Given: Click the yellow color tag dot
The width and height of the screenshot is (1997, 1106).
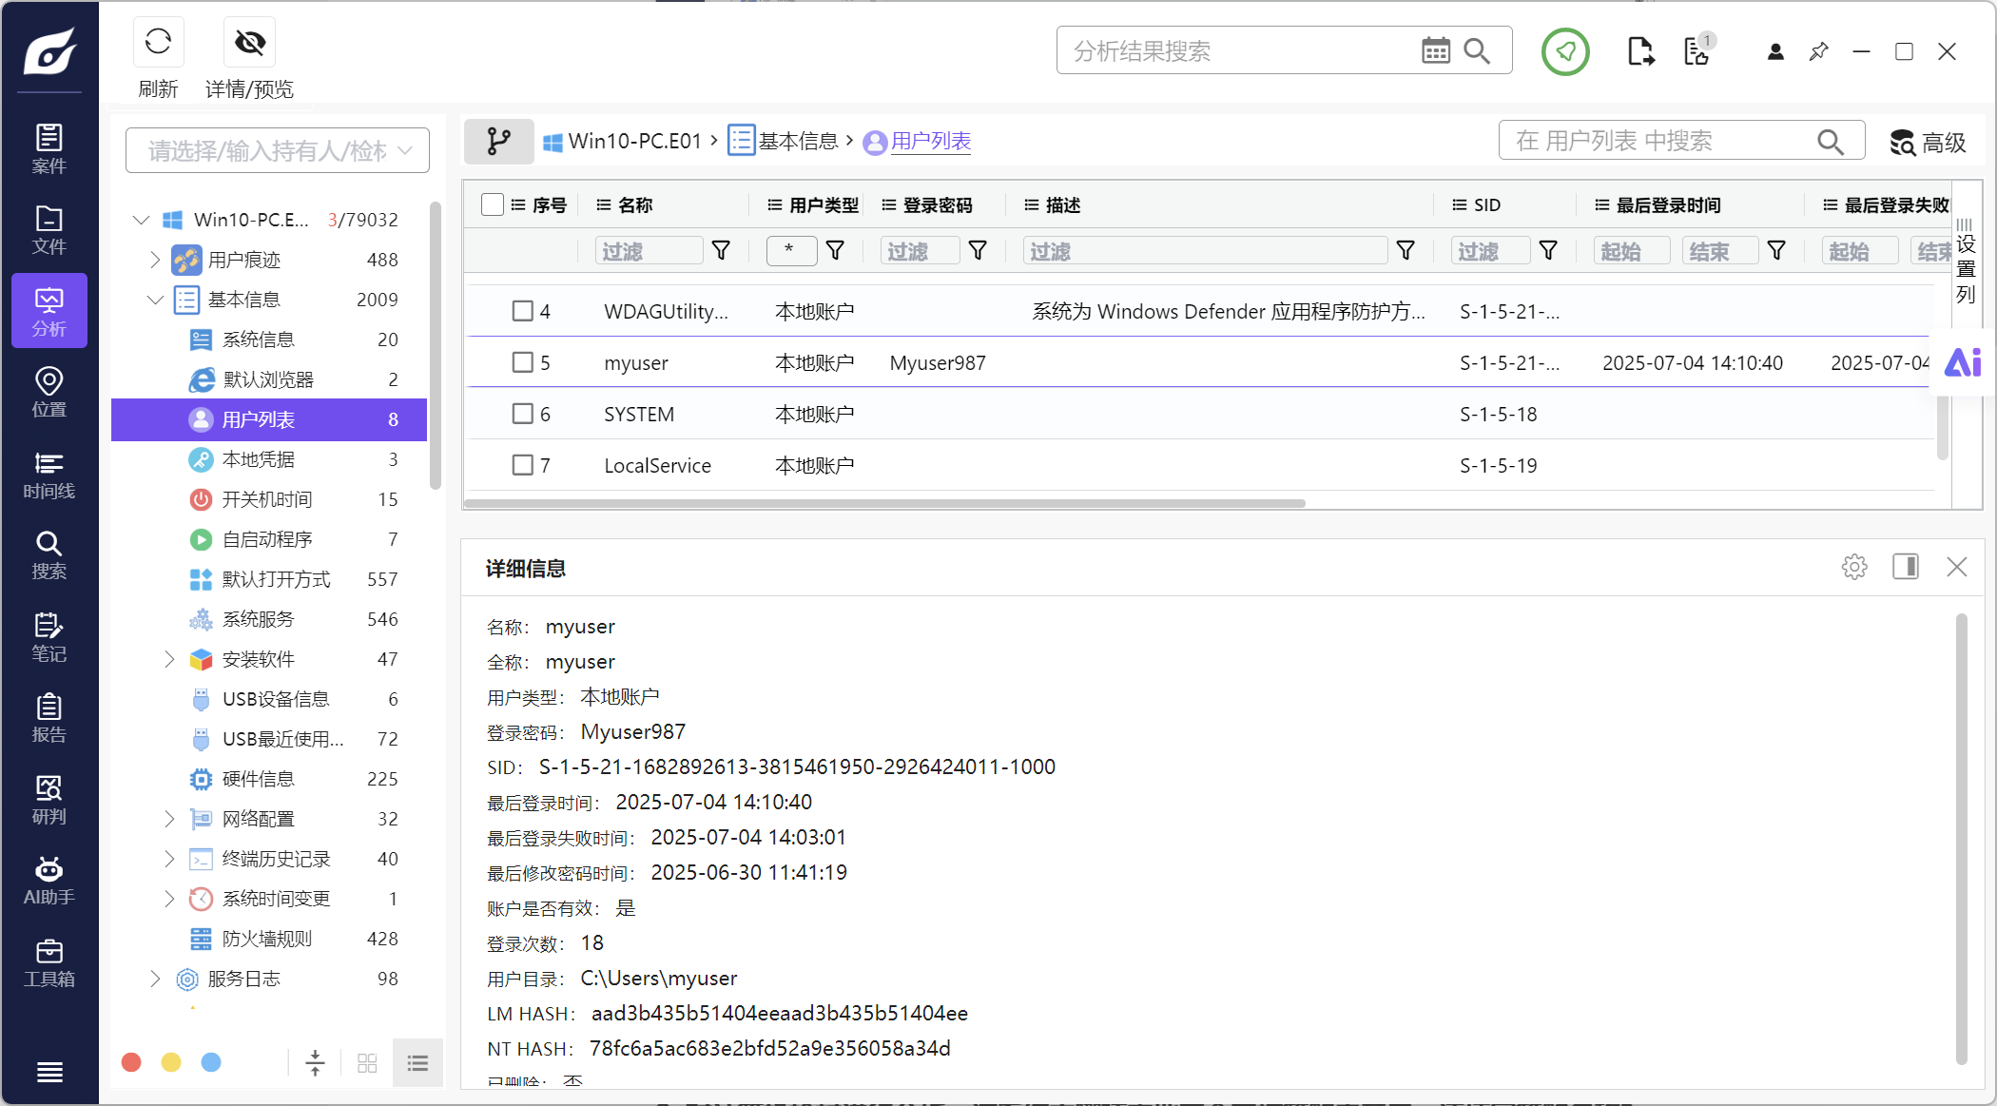Looking at the screenshot, I should tap(171, 1062).
